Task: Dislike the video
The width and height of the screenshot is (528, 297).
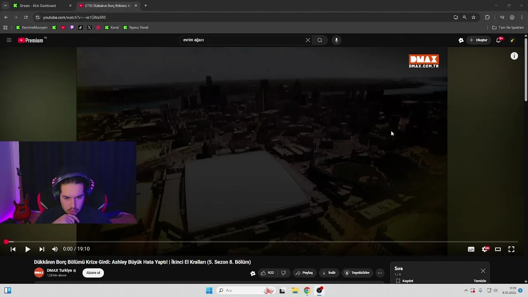Action: click(x=283, y=273)
